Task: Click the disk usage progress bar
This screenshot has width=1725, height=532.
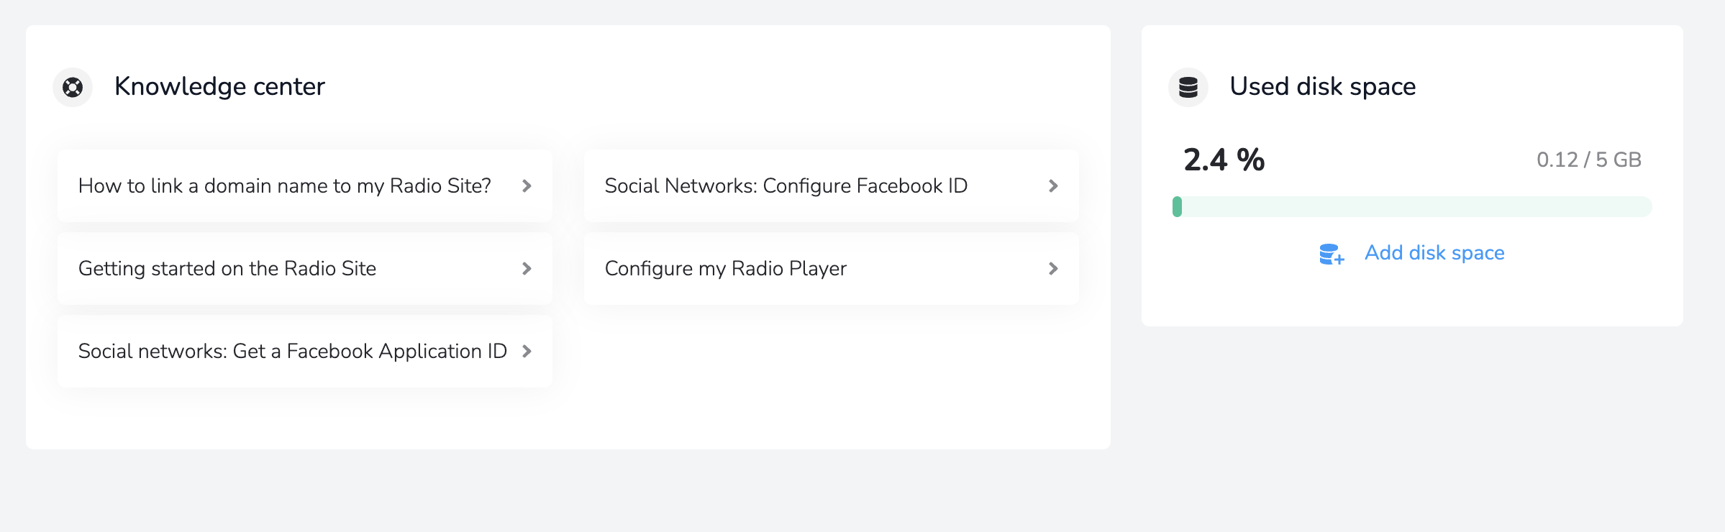Action: pos(1412,207)
